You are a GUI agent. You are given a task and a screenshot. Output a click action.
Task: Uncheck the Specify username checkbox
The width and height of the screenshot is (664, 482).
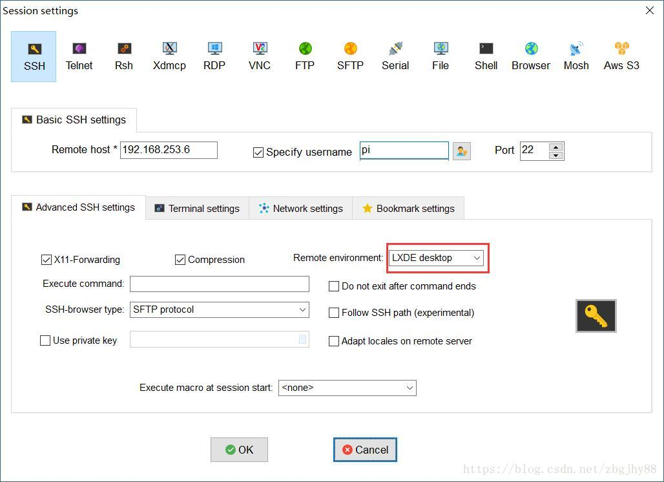click(258, 152)
